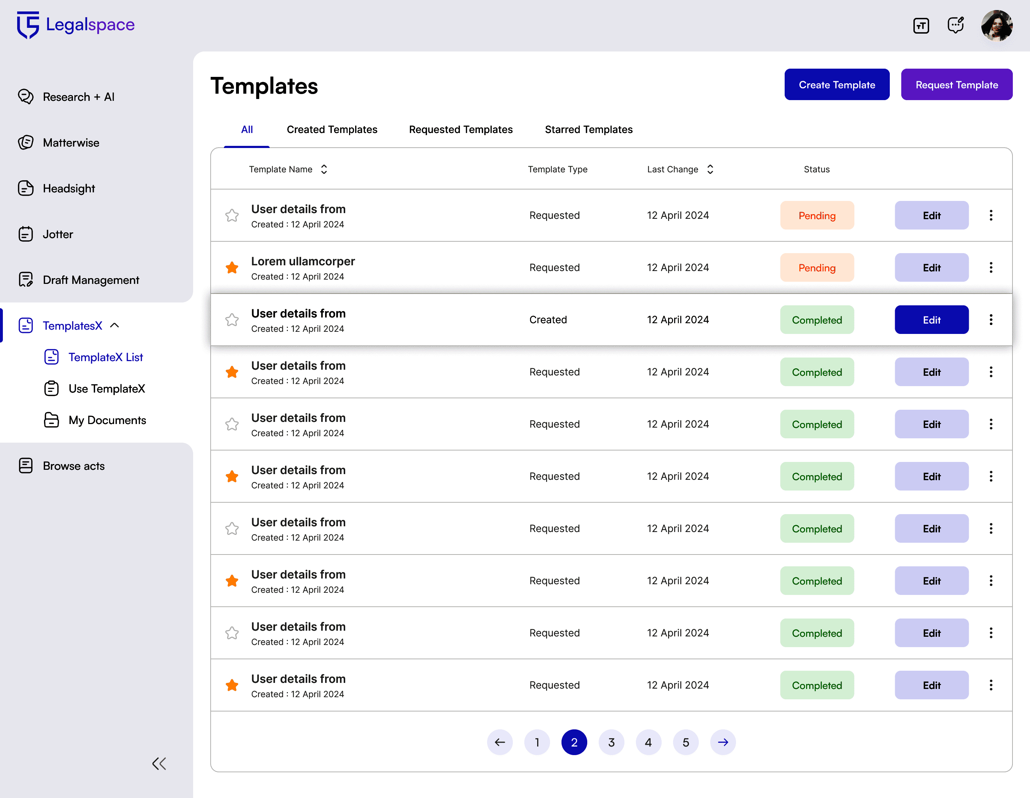Go to page 3 in pagination
Screen dimensions: 1030x798
click(x=611, y=742)
